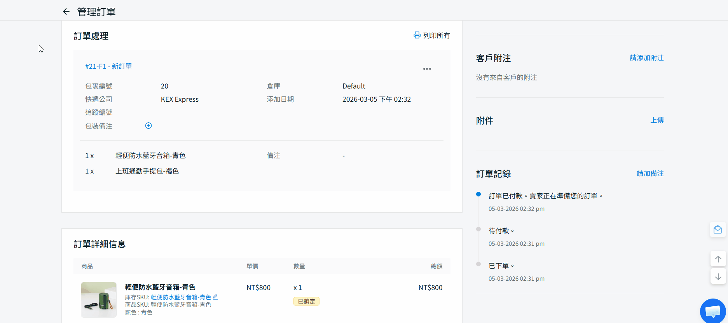This screenshot has height=323, width=728.
Task: Click the 已鎖定 status badge
Action: (306, 302)
